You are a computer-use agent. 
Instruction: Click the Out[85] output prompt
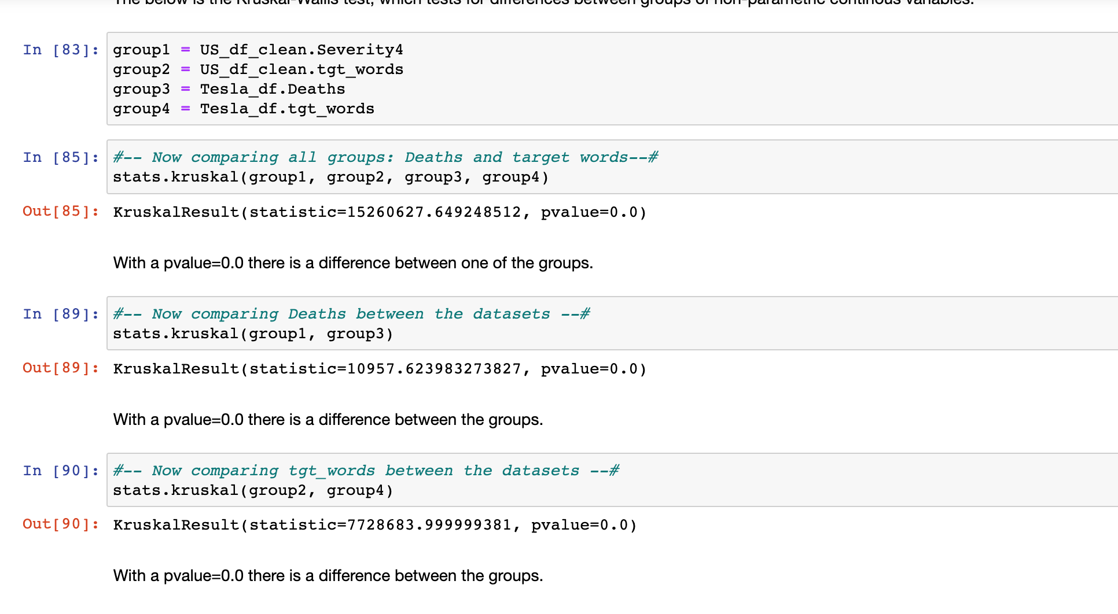60,212
